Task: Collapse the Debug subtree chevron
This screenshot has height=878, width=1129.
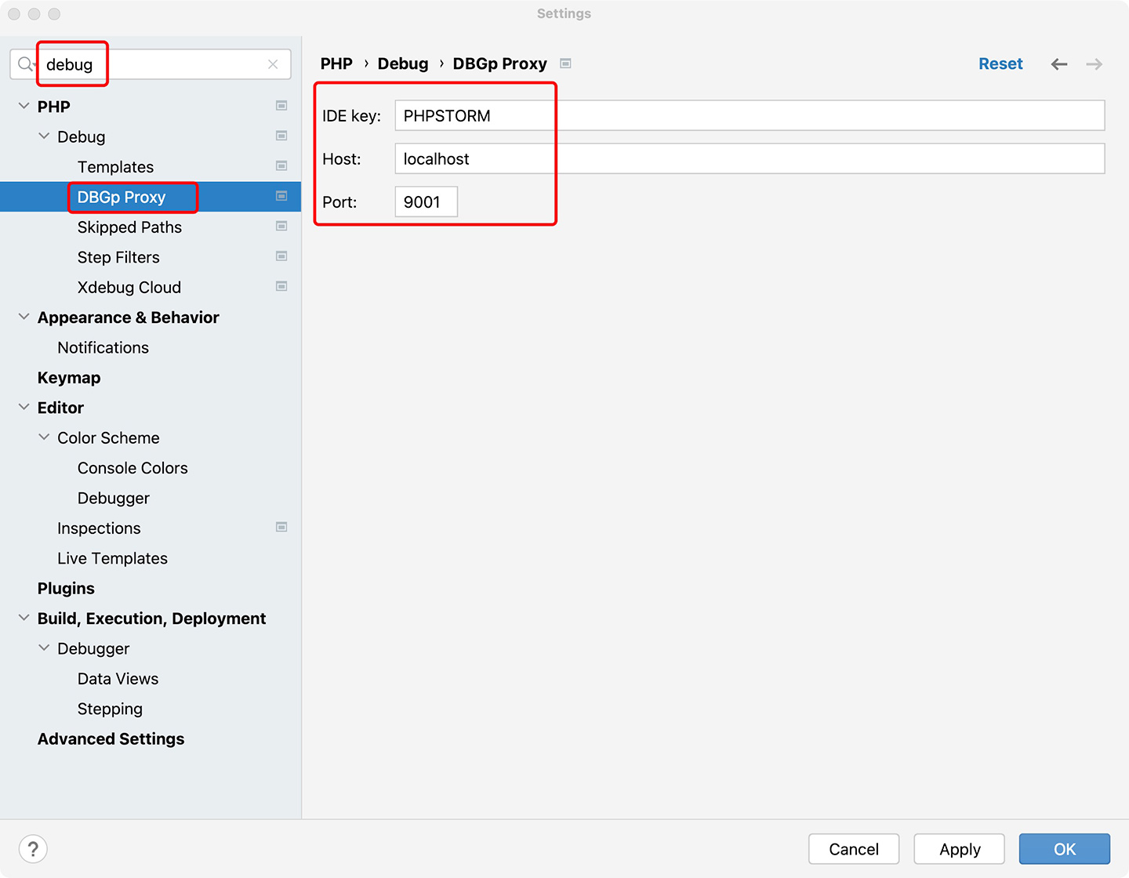Action: click(x=44, y=136)
